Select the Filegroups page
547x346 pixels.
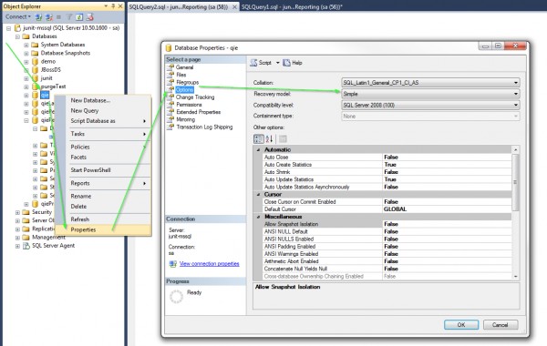(x=187, y=82)
